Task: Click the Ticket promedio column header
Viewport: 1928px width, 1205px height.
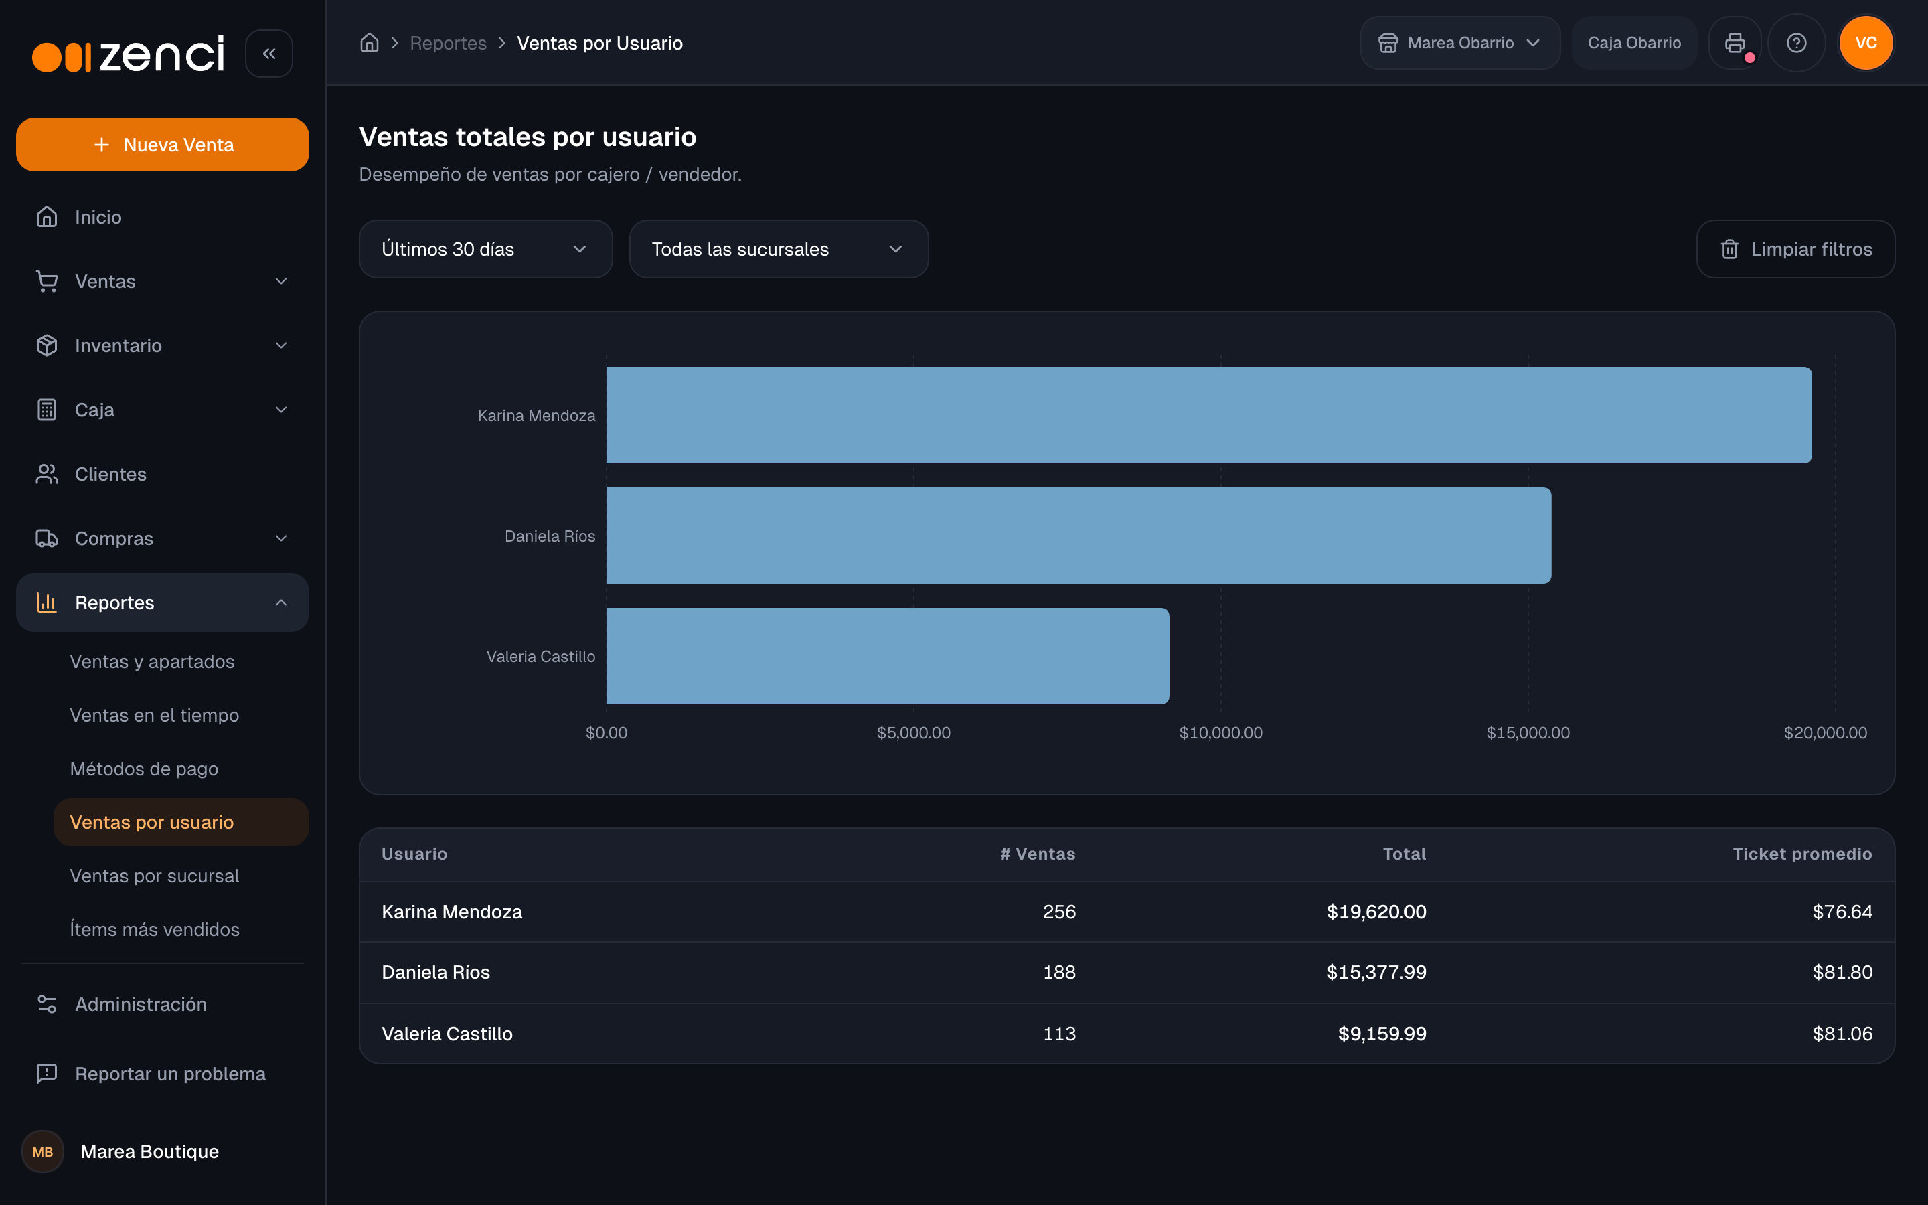Action: 1802,854
